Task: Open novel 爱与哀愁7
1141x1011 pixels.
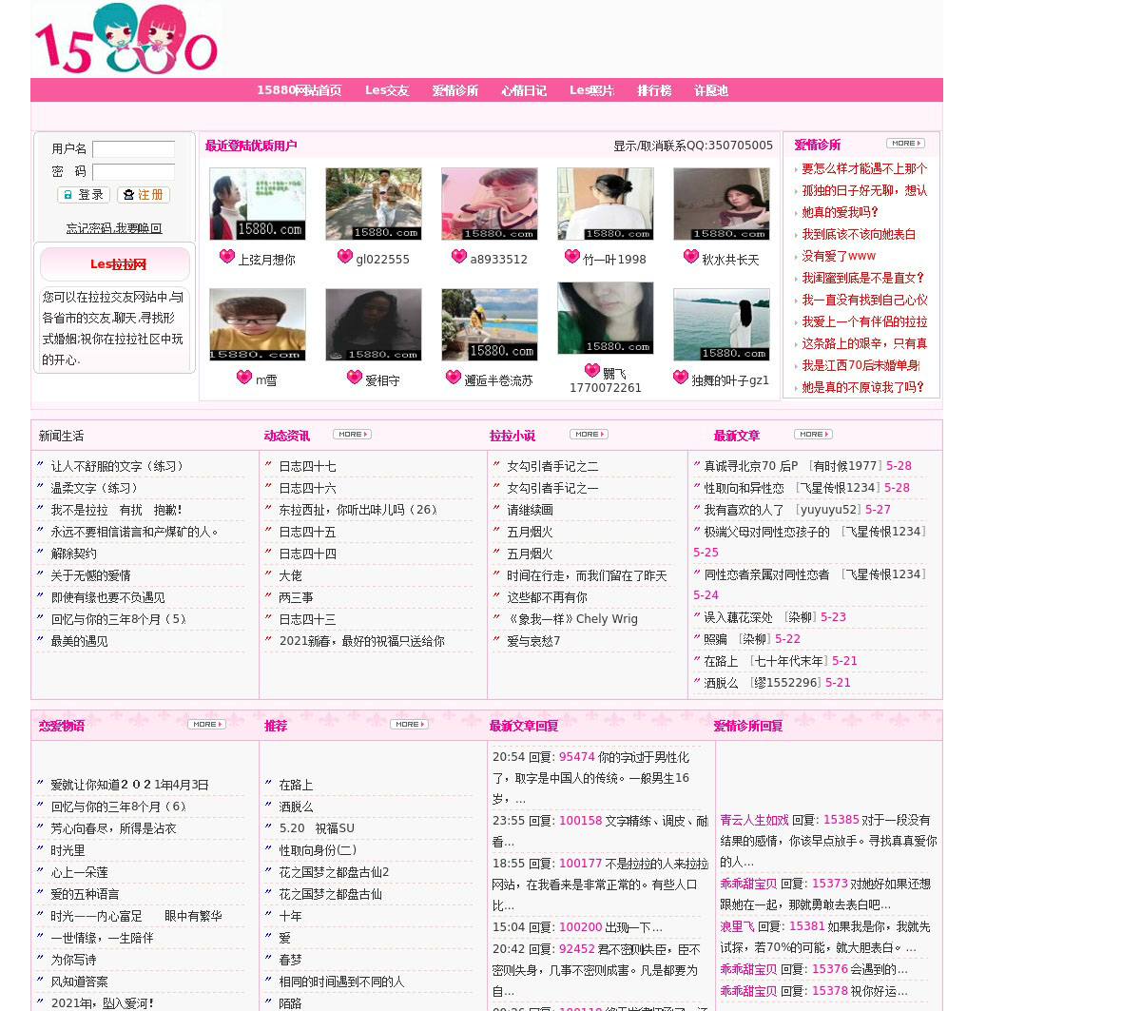Action: coord(533,641)
